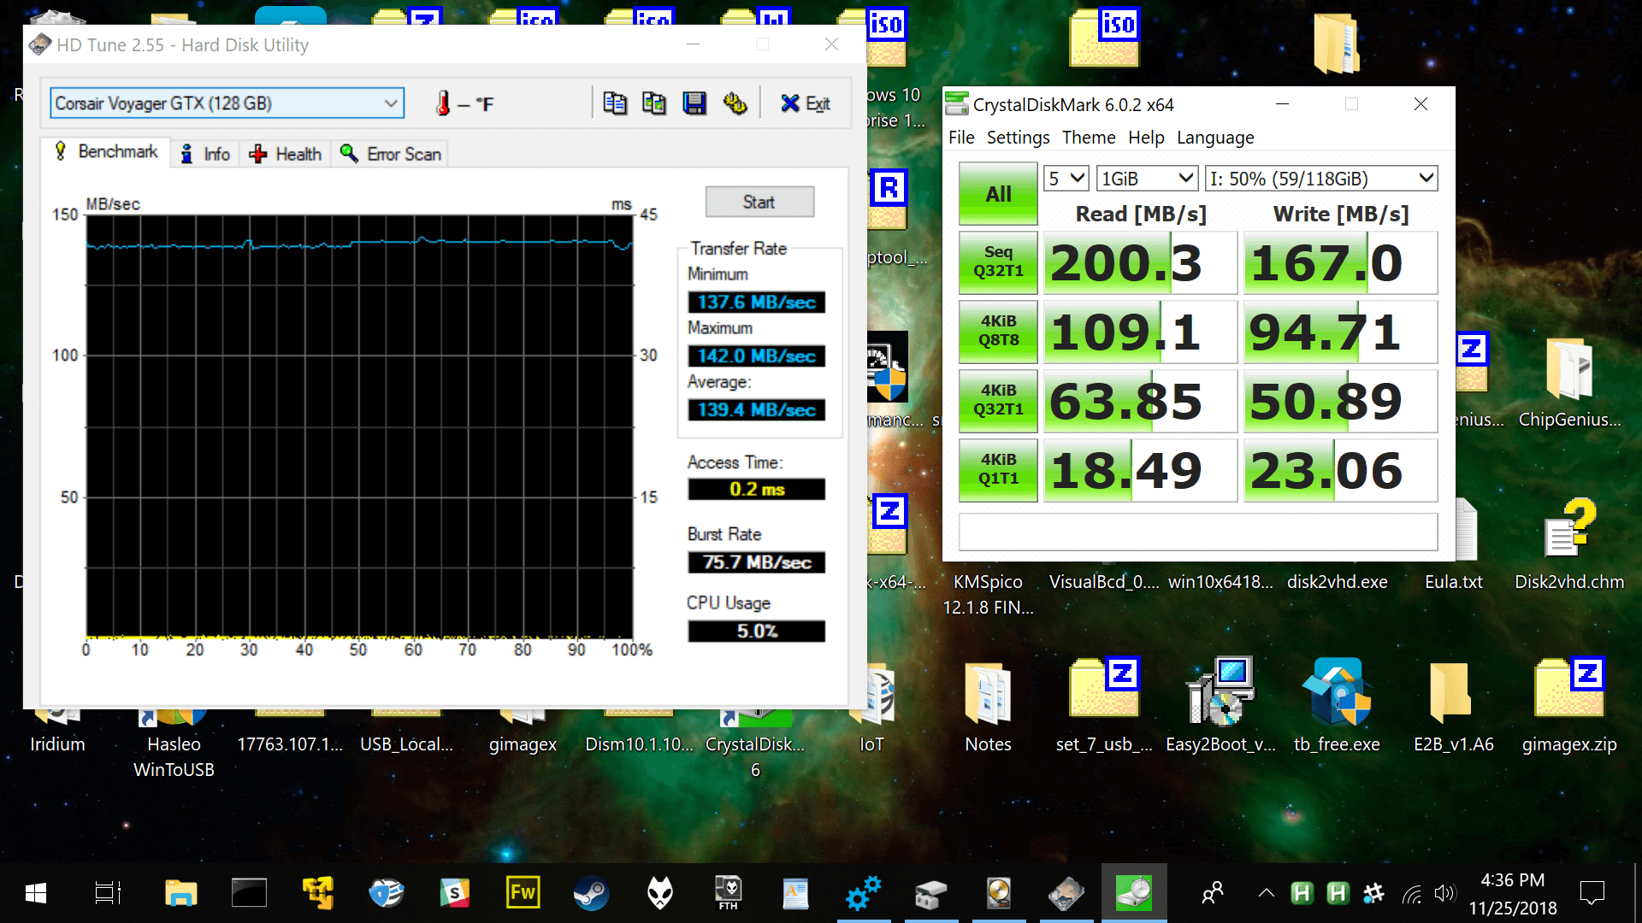
Task: Open CrystalDiskMark Settings menu
Action: pos(1018,138)
